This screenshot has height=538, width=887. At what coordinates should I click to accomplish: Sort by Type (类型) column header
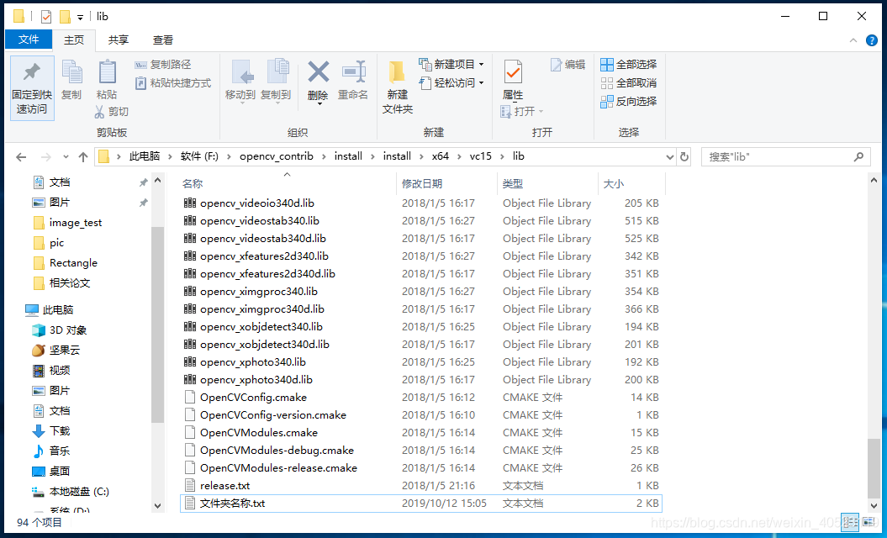pyautogui.click(x=513, y=184)
